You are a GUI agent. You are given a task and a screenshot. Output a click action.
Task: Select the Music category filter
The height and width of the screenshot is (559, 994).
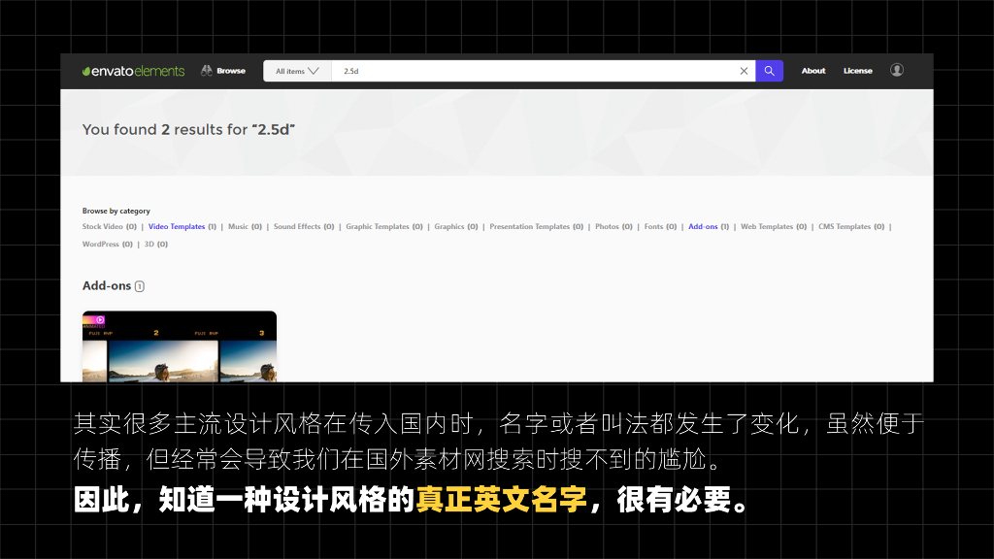(x=238, y=226)
